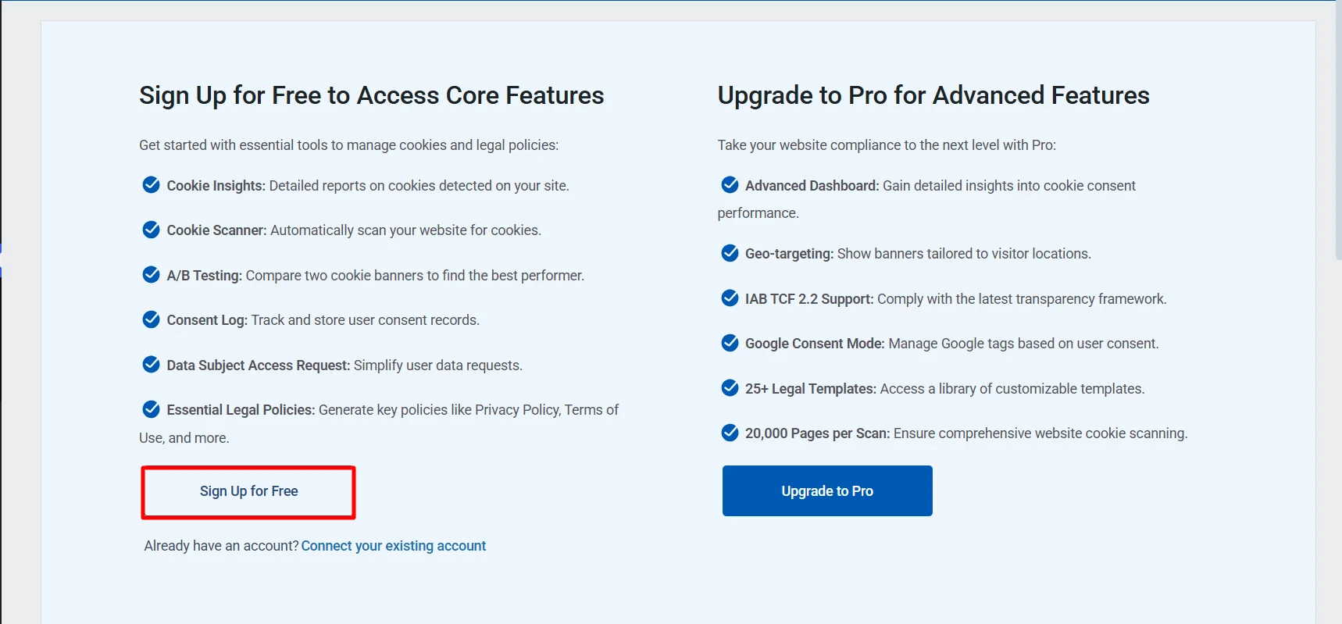Click the Advanced Dashboard checkmark icon
This screenshot has width=1342, height=624.
pos(730,185)
